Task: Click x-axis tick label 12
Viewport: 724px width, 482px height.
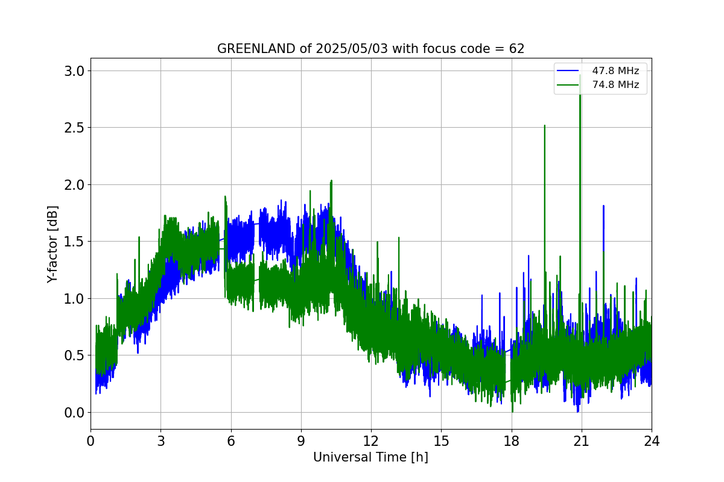Action: pyautogui.click(x=370, y=440)
